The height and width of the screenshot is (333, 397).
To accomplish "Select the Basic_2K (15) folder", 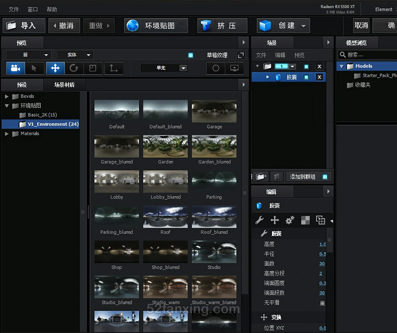I will click(x=42, y=115).
